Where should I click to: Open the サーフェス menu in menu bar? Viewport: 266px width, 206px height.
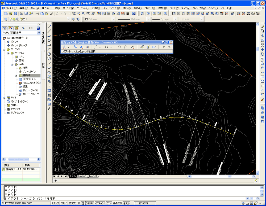[x=83, y=8]
